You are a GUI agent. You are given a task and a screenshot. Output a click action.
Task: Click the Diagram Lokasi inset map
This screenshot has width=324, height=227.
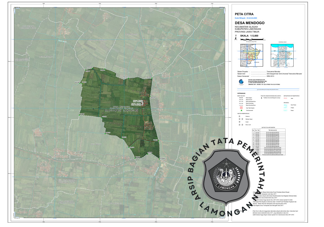click(x=282, y=55)
